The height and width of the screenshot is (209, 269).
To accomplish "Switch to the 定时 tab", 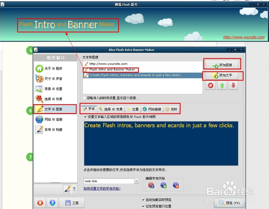I will 171,109.
